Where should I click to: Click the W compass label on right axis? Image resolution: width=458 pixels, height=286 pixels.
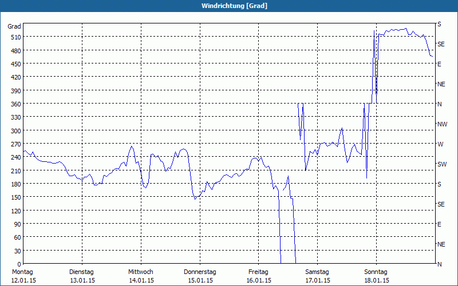click(440, 144)
